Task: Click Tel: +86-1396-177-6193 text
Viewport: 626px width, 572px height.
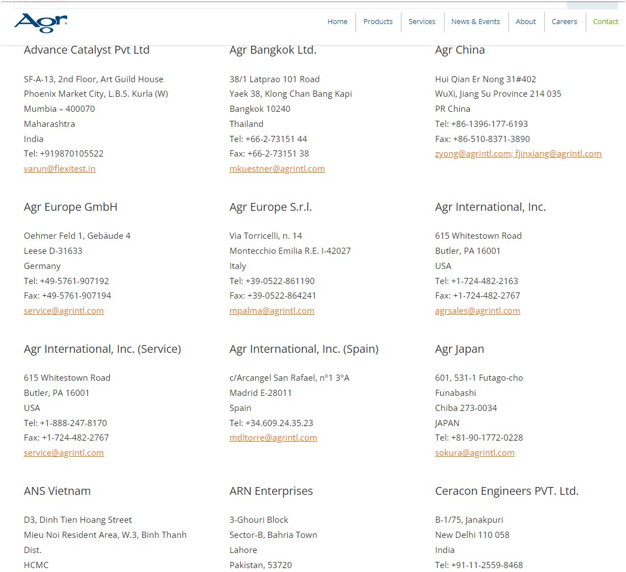Action: tap(482, 124)
